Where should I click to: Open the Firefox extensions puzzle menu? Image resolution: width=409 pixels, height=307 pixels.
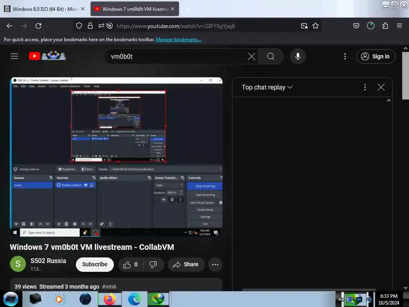(385, 26)
